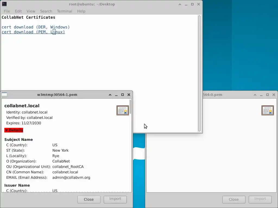This screenshot has width=278, height=208.
Task: Click the 564-0.pem window title
Action: click(x=212, y=95)
